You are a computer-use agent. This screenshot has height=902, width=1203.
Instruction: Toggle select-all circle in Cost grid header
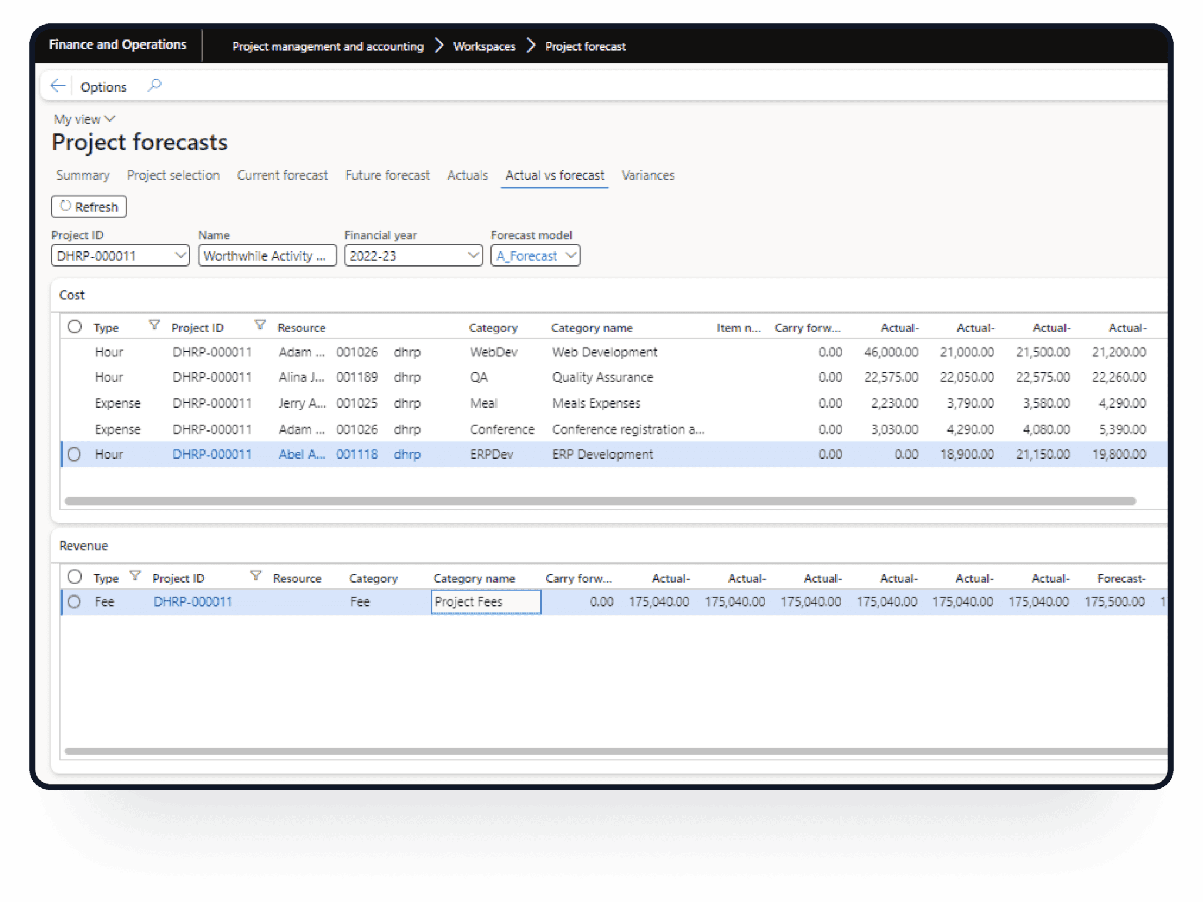pyautogui.click(x=75, y=327)
